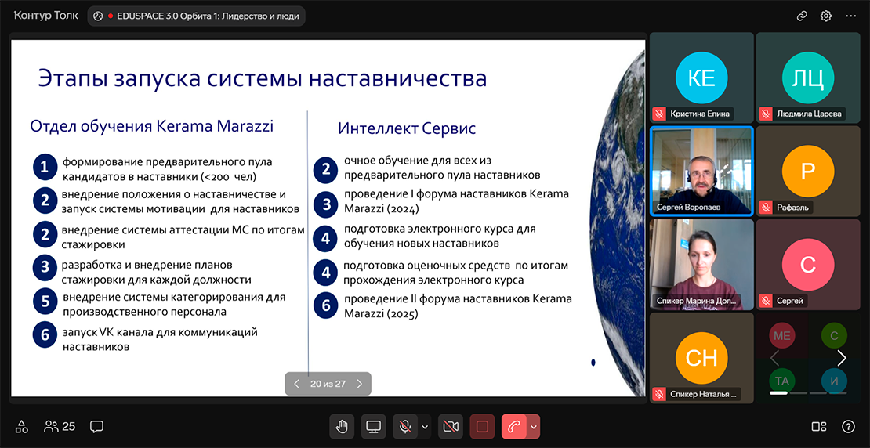The width and height of the screenshot is (870, 448).
Task: Click slide heading Этапы запуска системы наставничества
Action: point(263,78)
